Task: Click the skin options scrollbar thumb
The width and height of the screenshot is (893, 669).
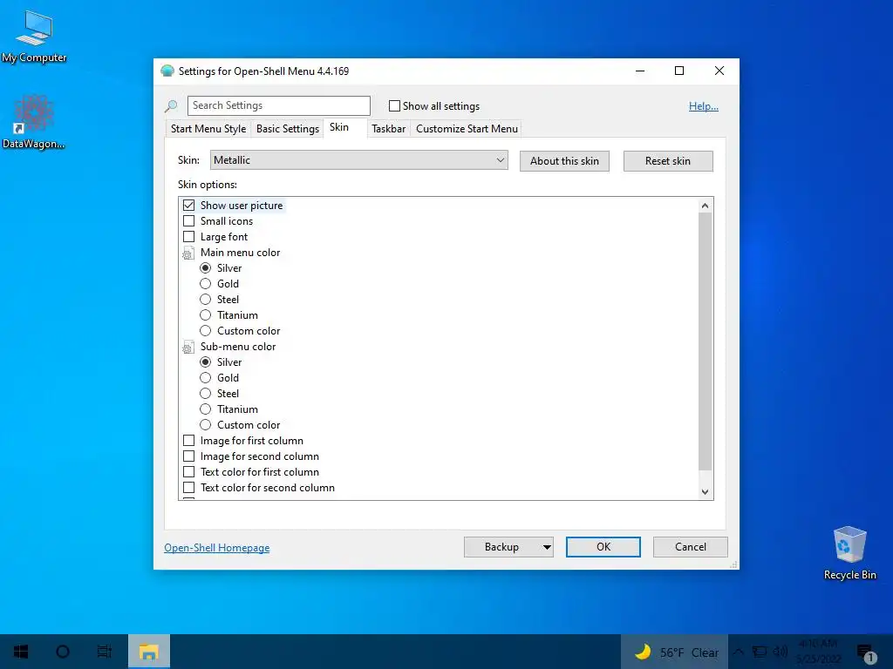Action: (705, 341)
